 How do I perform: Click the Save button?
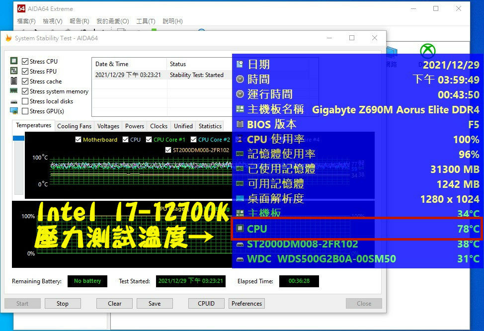point(155,304)
